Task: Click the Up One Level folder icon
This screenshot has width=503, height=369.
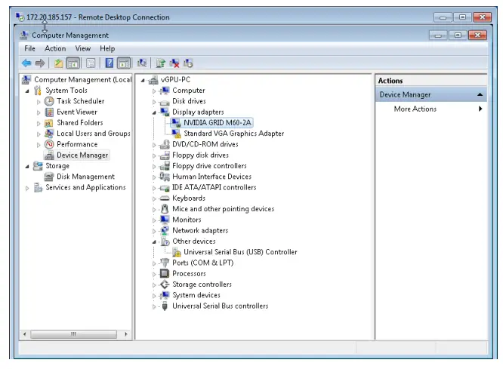Action: (58, 63)
